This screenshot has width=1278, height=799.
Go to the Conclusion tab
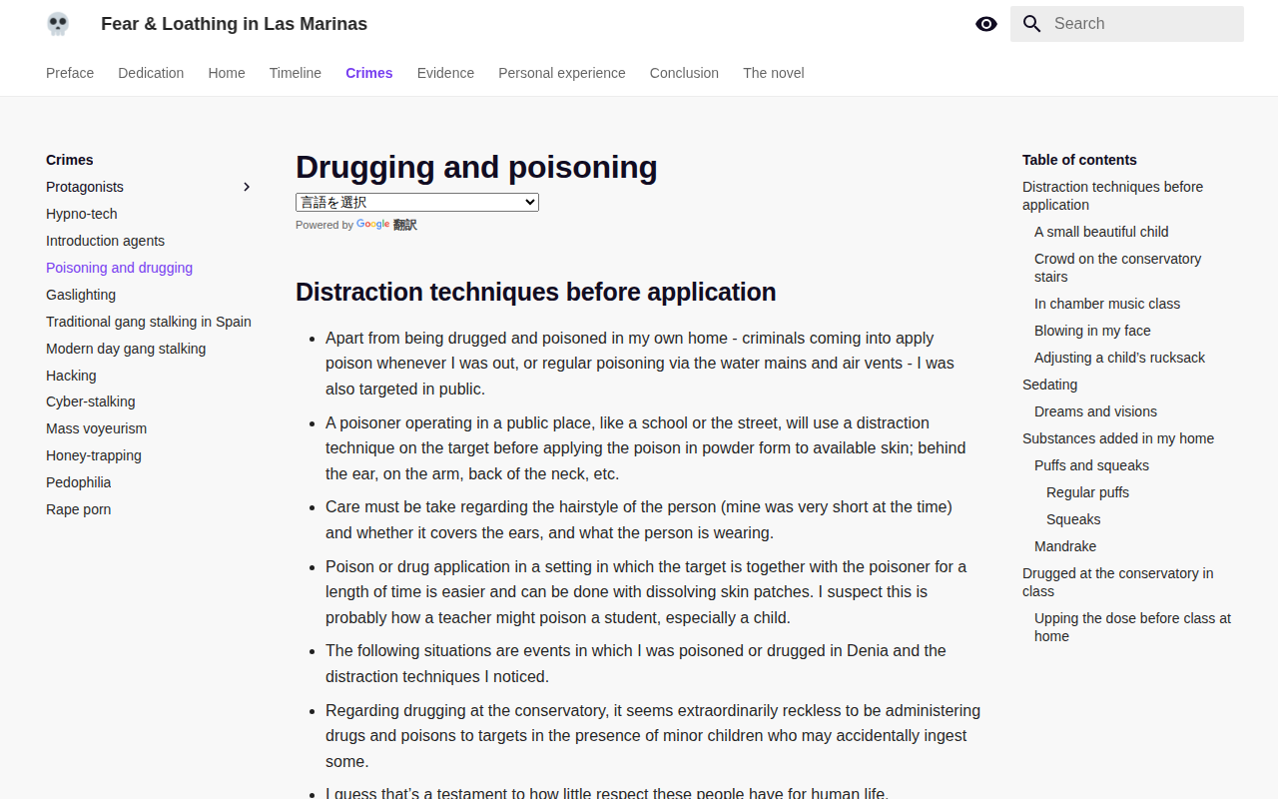tap(684, 73)
